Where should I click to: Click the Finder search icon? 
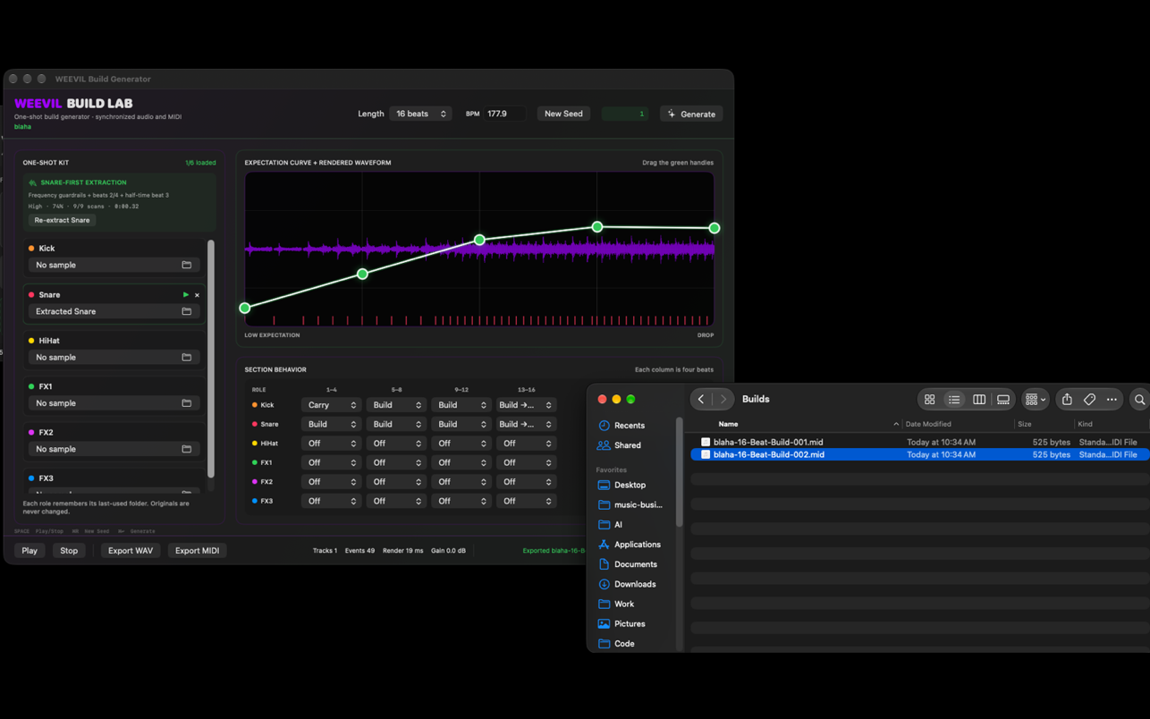point(1139,400)
